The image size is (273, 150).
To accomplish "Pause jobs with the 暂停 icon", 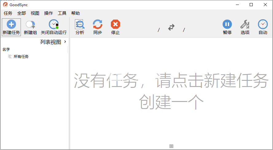I will [227, 24].
